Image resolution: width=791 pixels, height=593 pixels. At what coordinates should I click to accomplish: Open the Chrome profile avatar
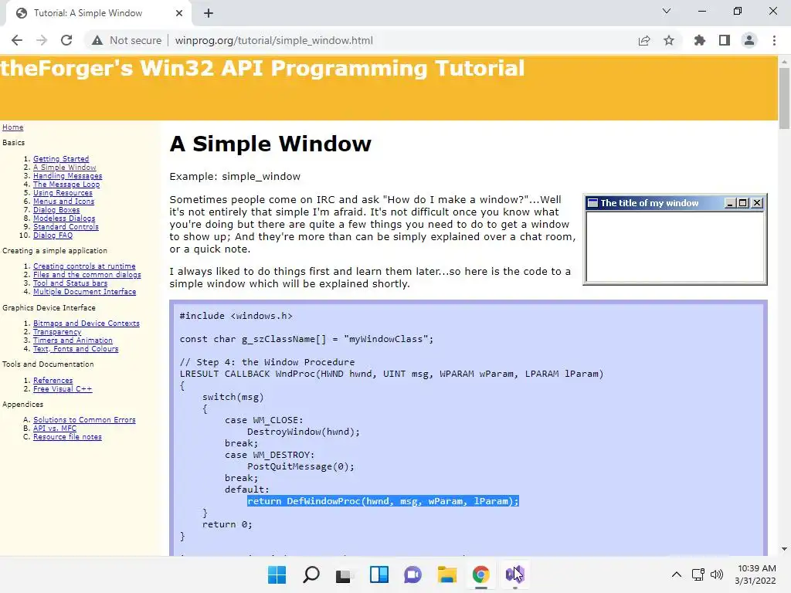749,40
